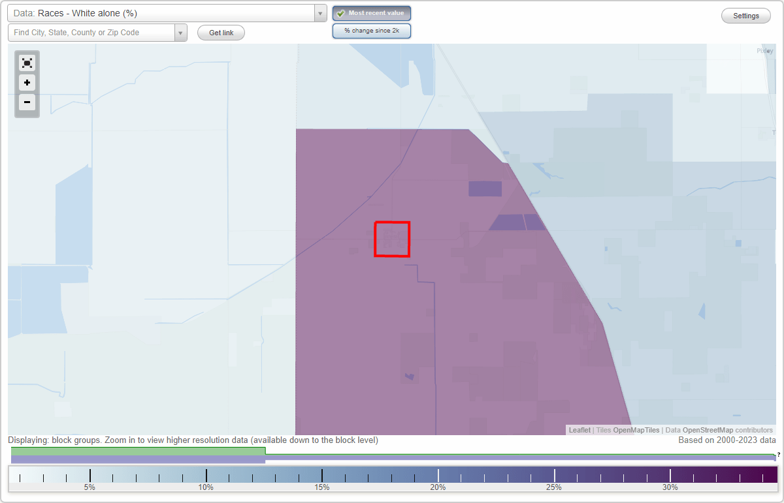The width and height of the screenshot is (784, 503).
Task: Expand the Find City search dropdown arrow
Action: pos(181,32)
